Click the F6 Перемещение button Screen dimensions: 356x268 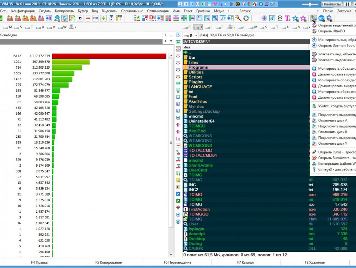click(177, 262)
